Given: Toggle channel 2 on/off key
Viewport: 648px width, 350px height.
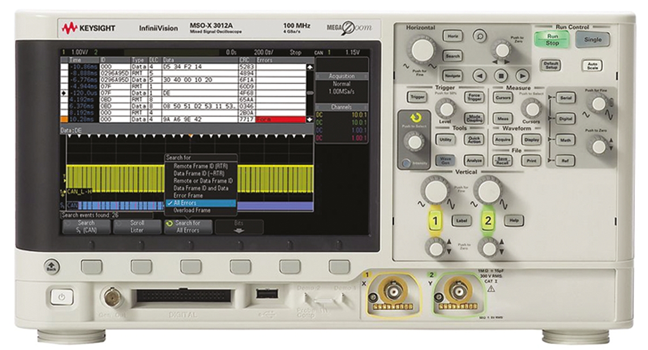Looking at the screenshot, I should [x=489, y=221].
